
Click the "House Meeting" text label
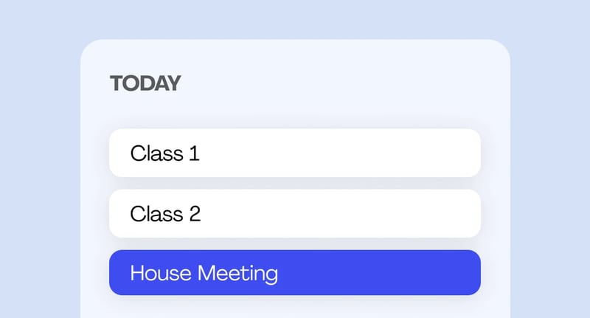tap(204, 274)
